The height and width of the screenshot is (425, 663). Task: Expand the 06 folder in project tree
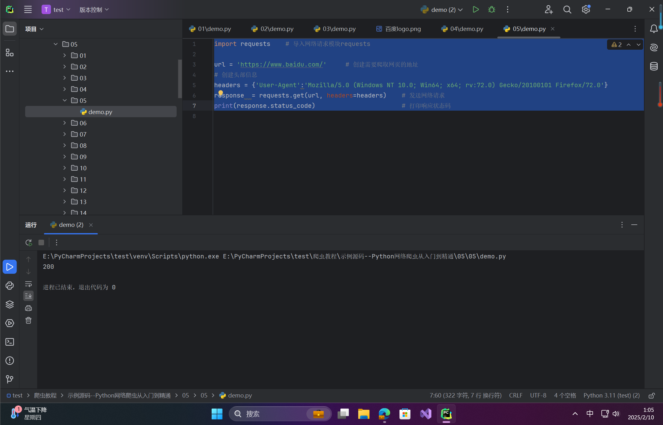[x=65, y=123]
